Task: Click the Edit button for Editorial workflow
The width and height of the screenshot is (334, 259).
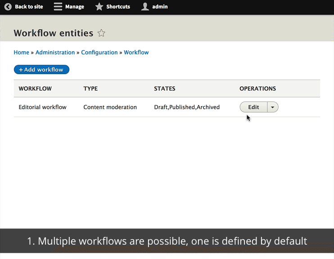Action: 253,107
